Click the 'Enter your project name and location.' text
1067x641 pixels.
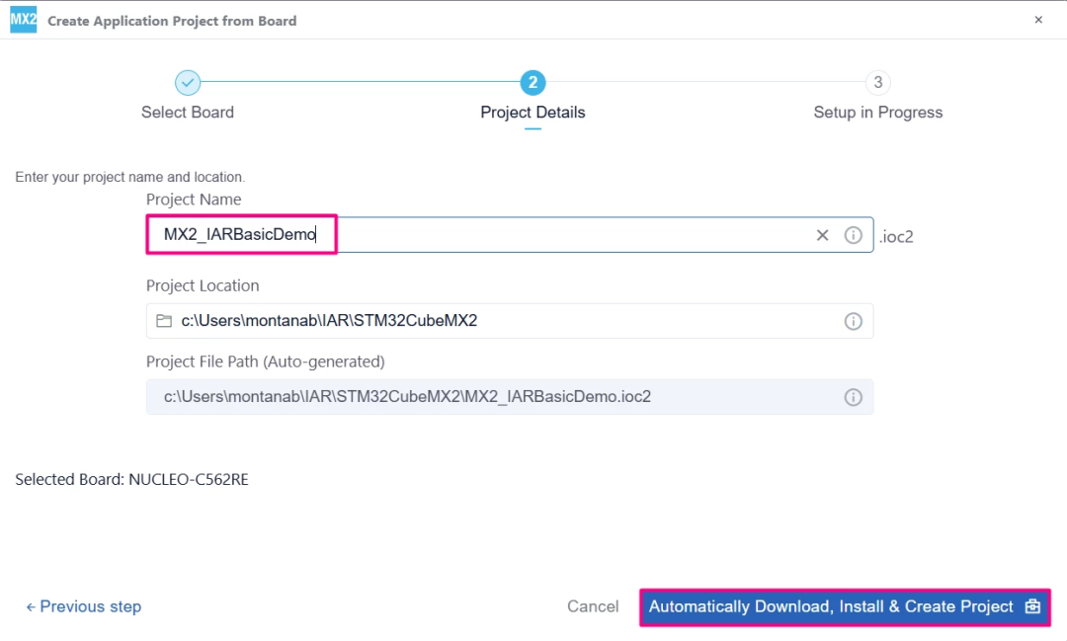[130, 177]
